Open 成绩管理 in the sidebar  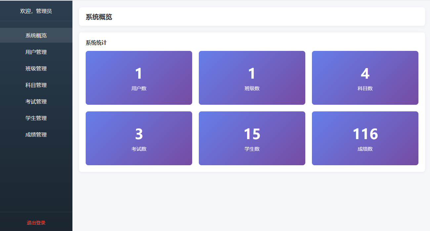pos(36,135)
